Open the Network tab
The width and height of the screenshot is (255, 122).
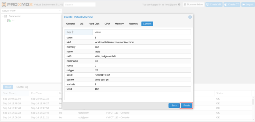tap(133, 24)
